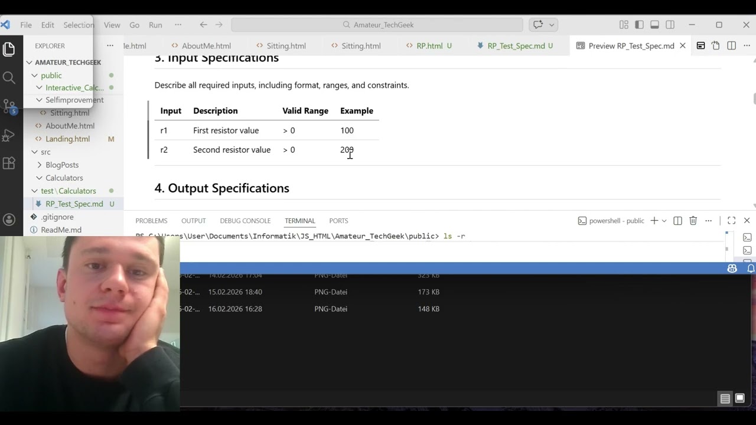This screenshot has width=756, height=425.
Task: Toggle the secondary side bar visibility
Action: tap(670, 25)
